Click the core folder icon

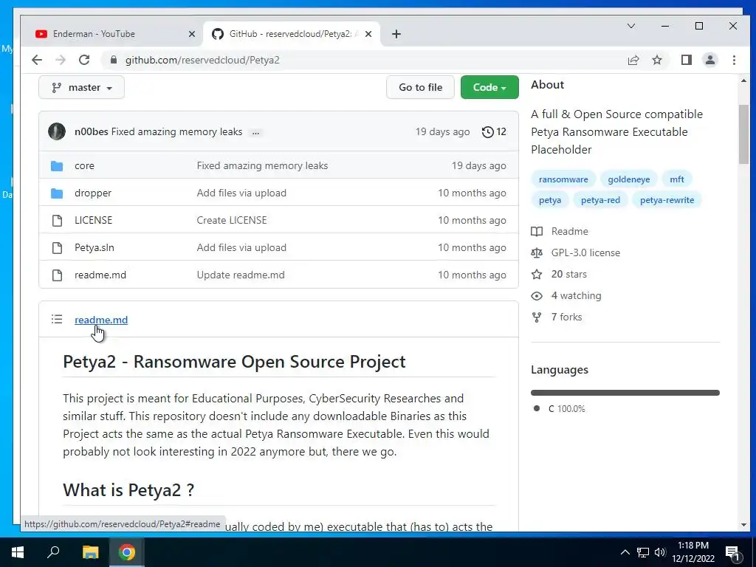(57, 166)
